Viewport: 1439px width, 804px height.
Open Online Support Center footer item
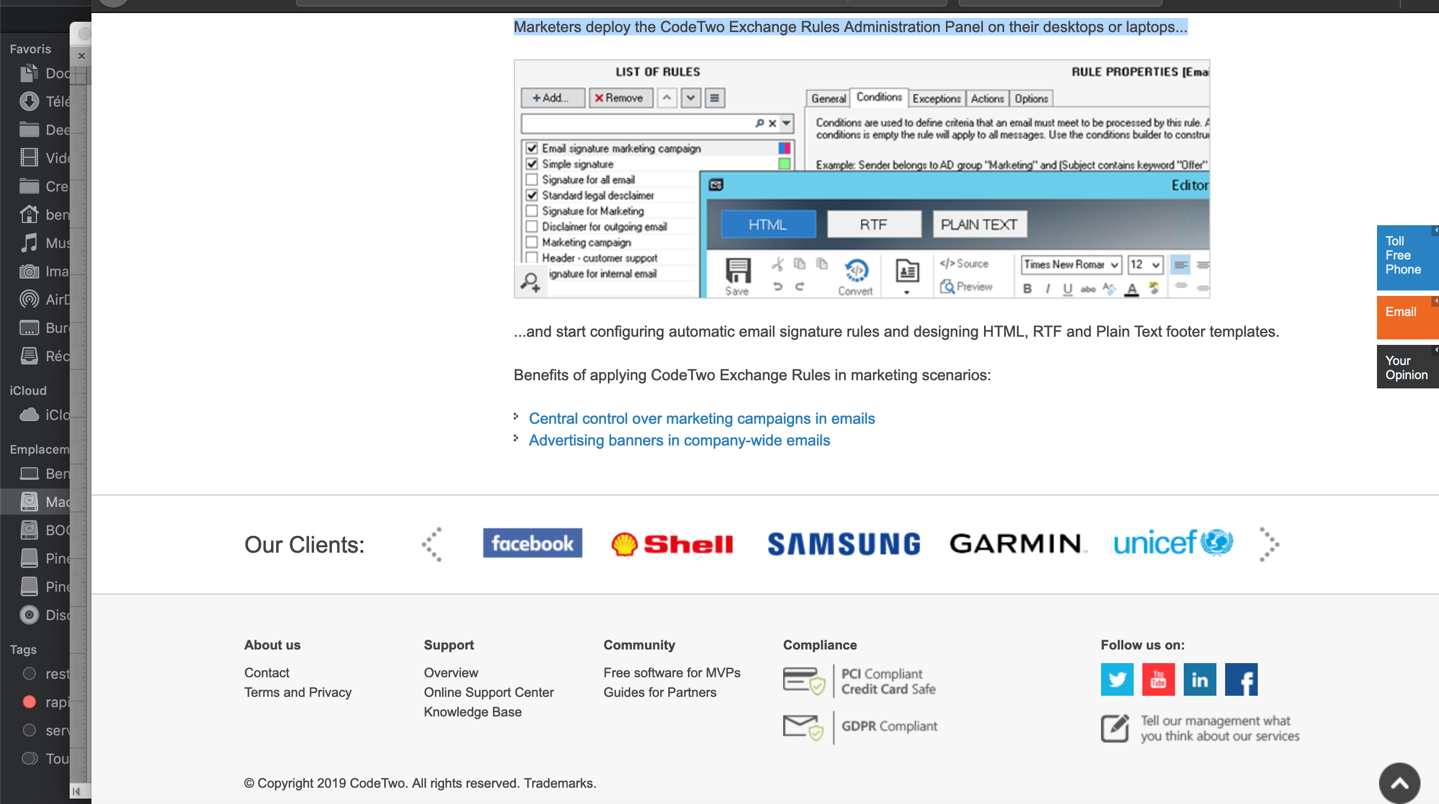(x=488, y=692)
